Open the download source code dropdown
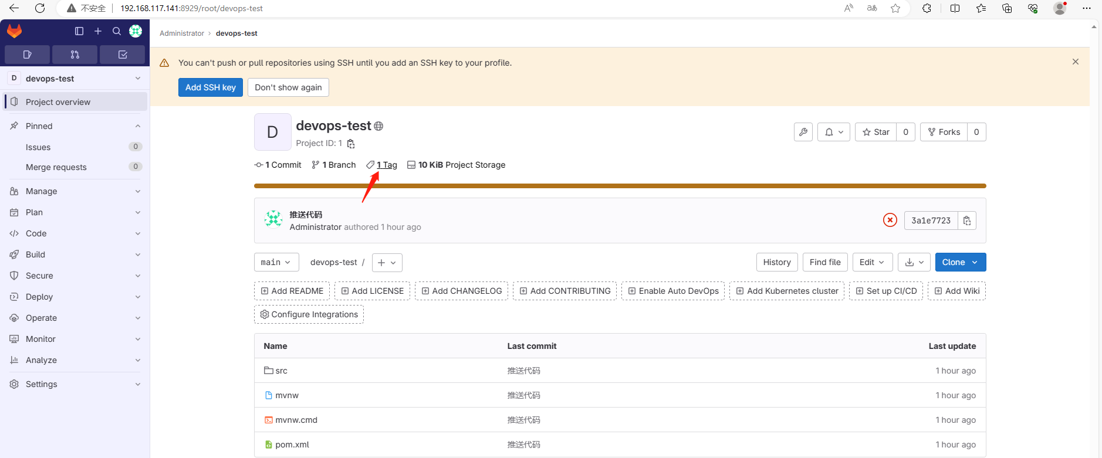The image size is (1102, 458). coord(914,262)
